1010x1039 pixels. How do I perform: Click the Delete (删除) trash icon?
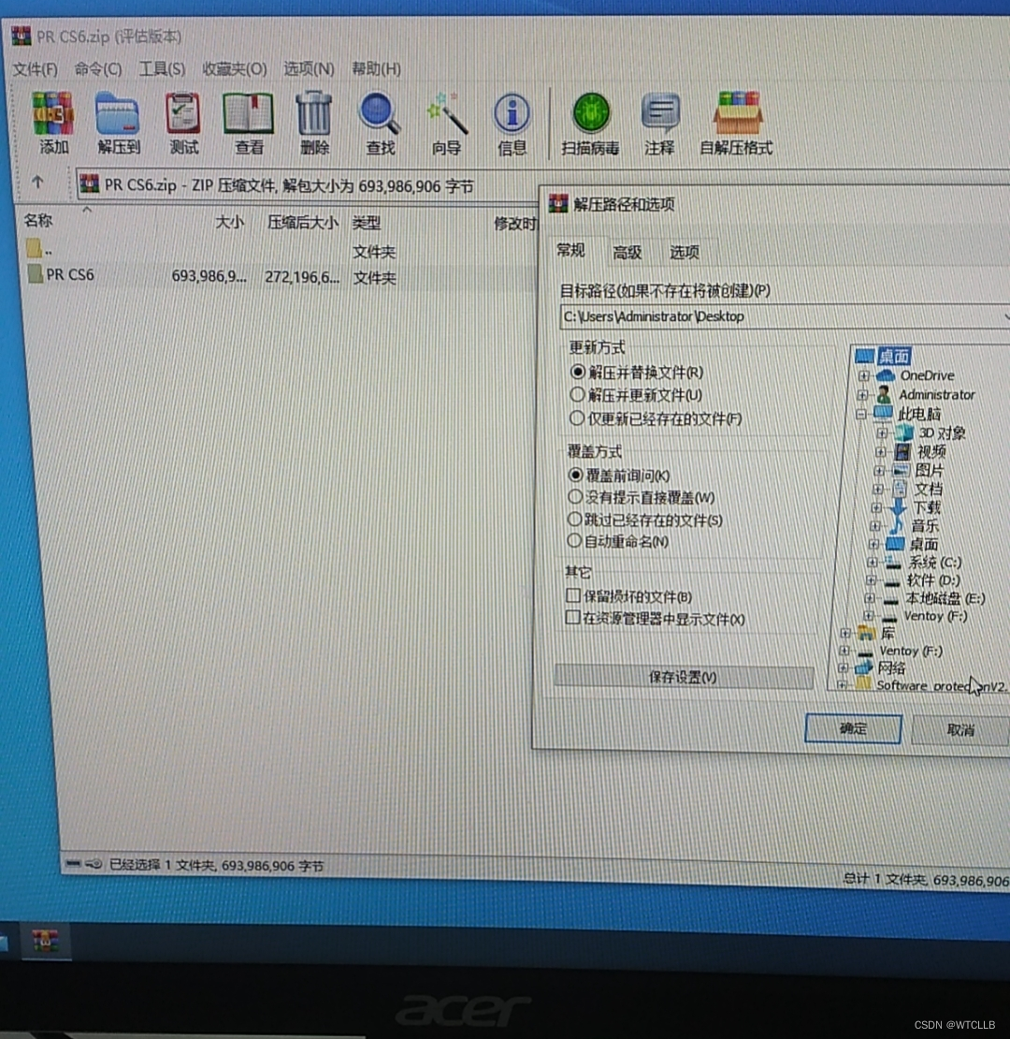[x=313, y=114]
